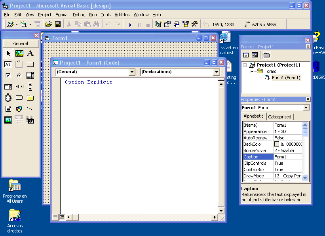The image size is (325, 236).
Task: Open the Object Browser from the toolbar
Action: point(185,24)
